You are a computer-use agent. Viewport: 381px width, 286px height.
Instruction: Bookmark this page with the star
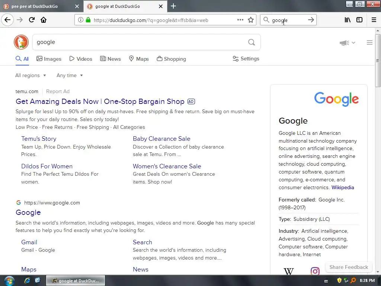[251, 20]
